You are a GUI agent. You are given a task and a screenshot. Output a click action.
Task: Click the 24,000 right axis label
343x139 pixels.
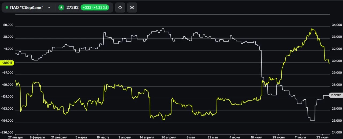click(x=337, y=133)
